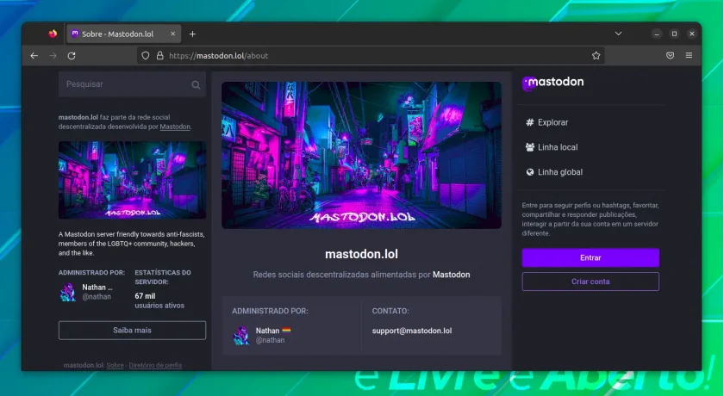Click the Entrar button
Viewport: 724px width, 396px height.
pyautogui.click(x=590, y=257)
